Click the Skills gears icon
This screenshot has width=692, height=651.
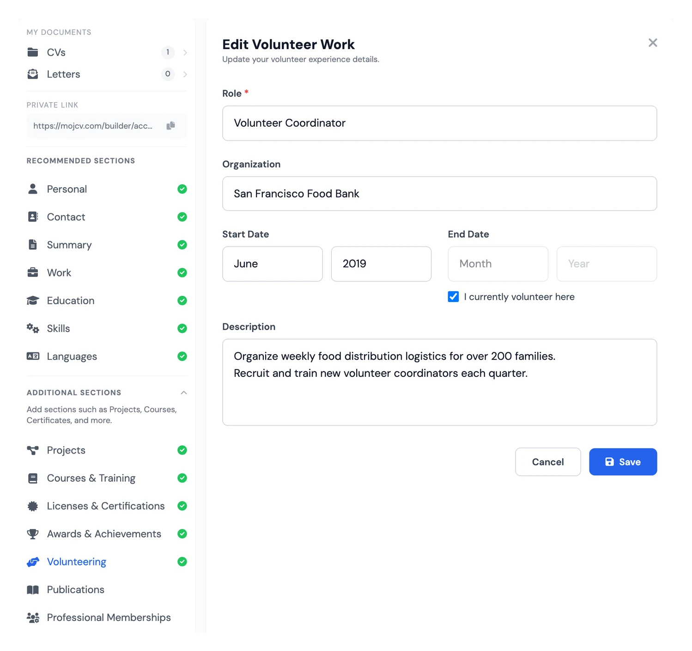click(33, 328)
